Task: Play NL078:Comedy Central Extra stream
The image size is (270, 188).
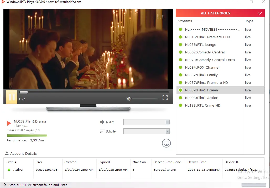Action: (x=220, y=60)
